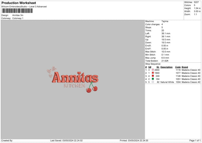Click the thread code '1004'
The width and height of the screenshot is (202, 143).
point(178,82)
